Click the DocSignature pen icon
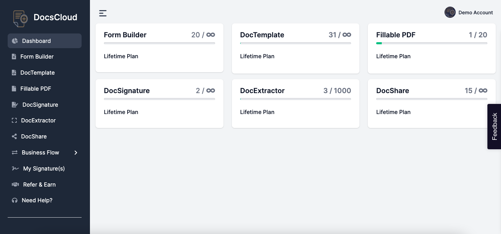Viewport: 501px width, 234px height. [x=15, y=105]
